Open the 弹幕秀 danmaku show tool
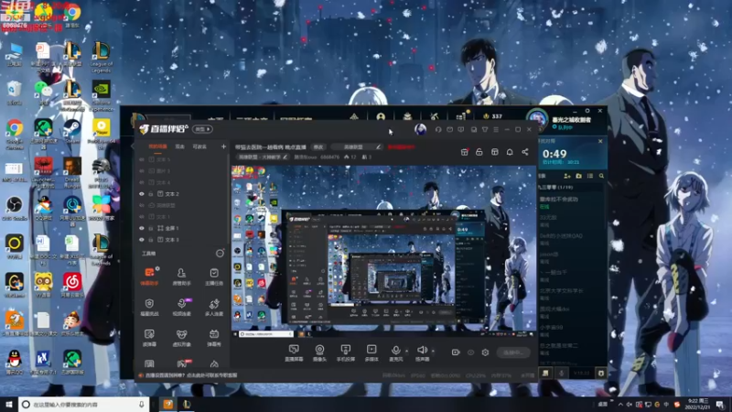Screen dimensions: 732x412 214,337
